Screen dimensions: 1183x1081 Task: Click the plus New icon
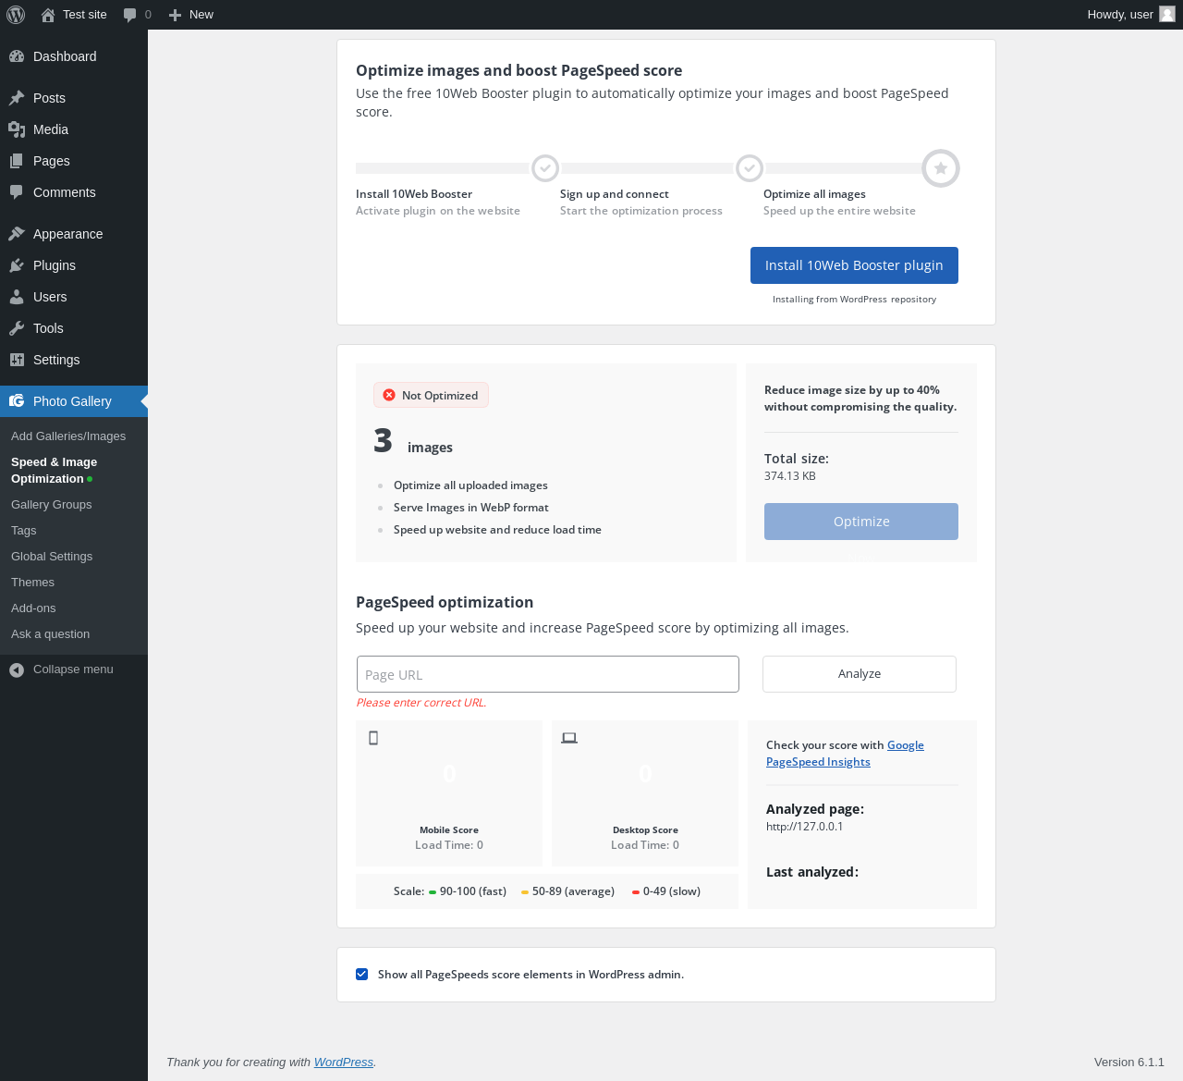(x=175, y=15)
